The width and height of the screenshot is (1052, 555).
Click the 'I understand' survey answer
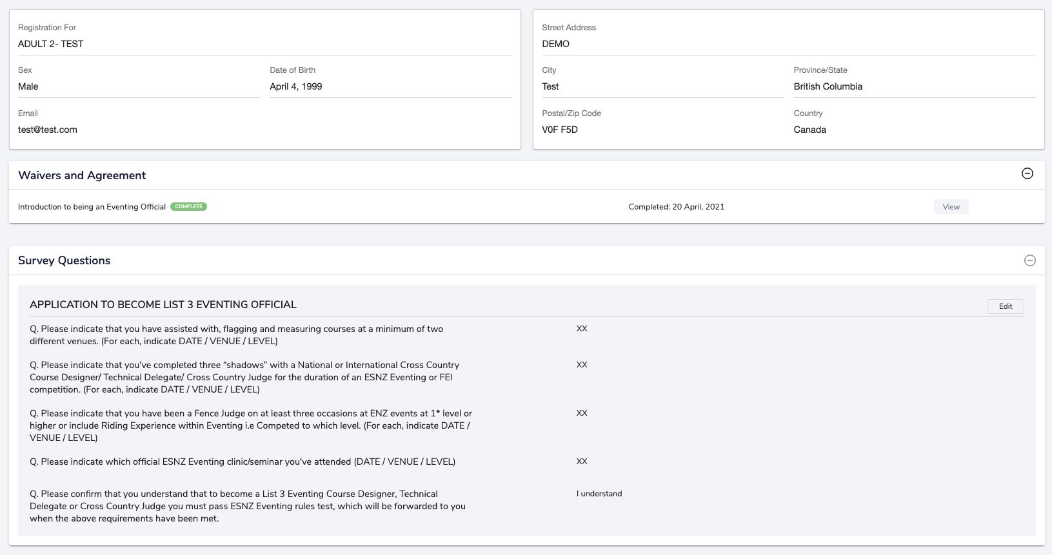click(x=599, y=494)
